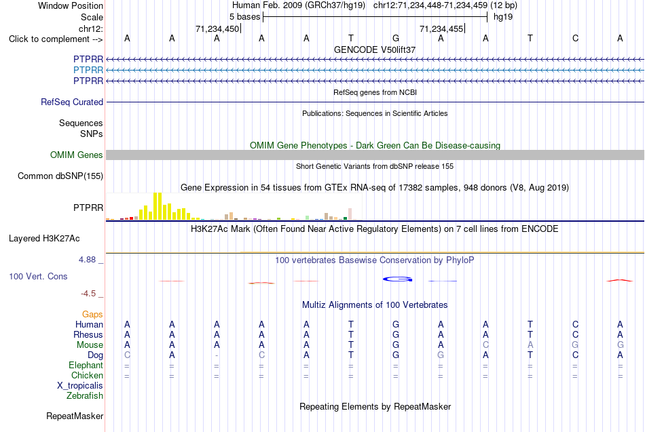645x432 pixels.
Task: Click the chr12:71,234,448-71,234,459 (12 bp) position text
Action: coord(445,5)
